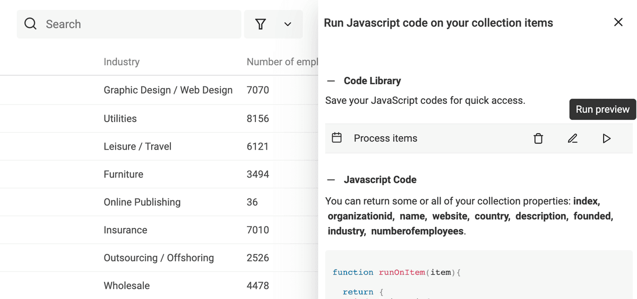
Task: Click the Number of employees column header
Action: [x=282, y=61]
